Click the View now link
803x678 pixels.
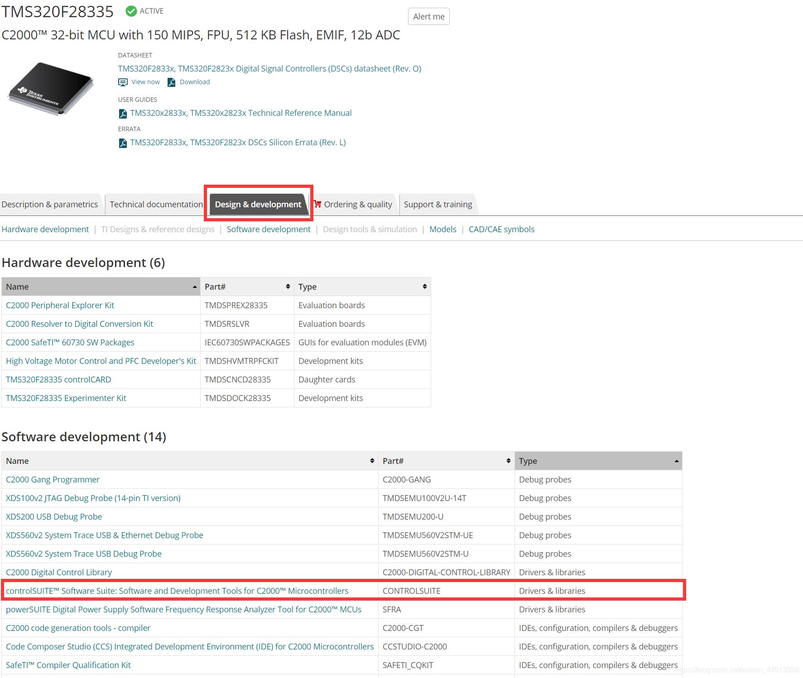coord(145,82)
